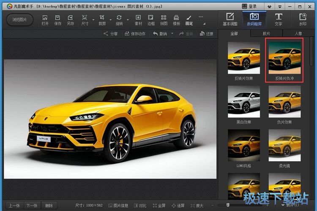Select the 人像 portrait filter tab
This screenshot has width=317, height=211.
click(298, 33)
